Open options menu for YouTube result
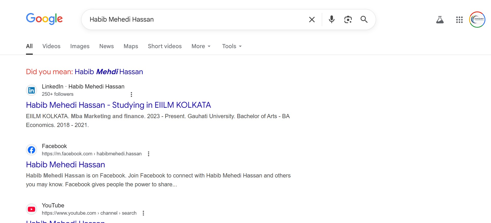The image size is (491, 223). click(x=143, y=213)
